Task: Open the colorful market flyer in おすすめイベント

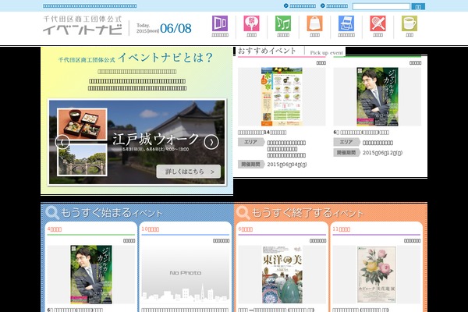Action: [x=282, y=97]
